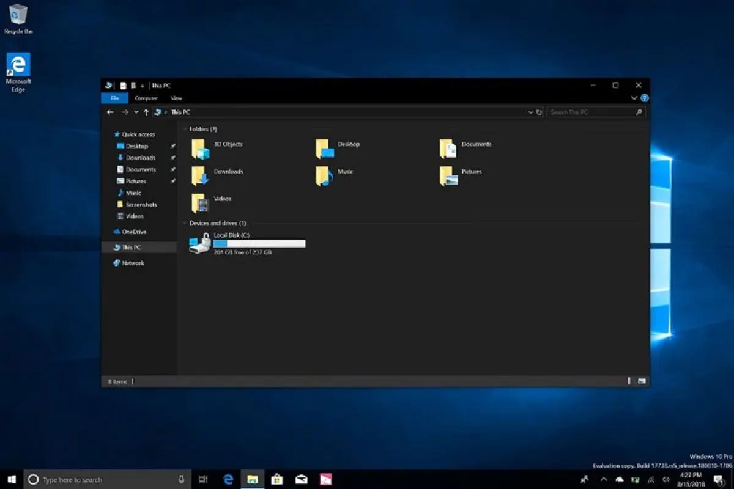Viewport: 734px width, 489px height.
Task: Click the Up one level arrow
Action: [x=146, y=112]
